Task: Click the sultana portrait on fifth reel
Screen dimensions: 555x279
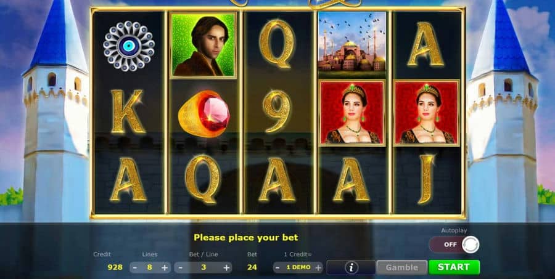Action: pos(427,113)
